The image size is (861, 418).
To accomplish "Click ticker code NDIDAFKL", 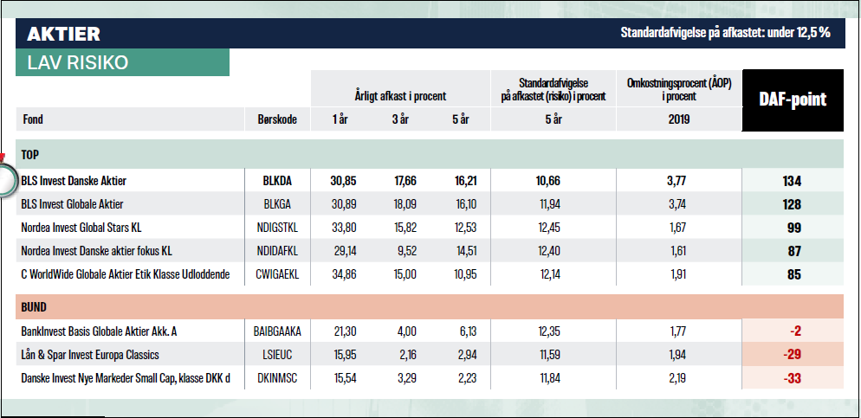I will 277,251.
